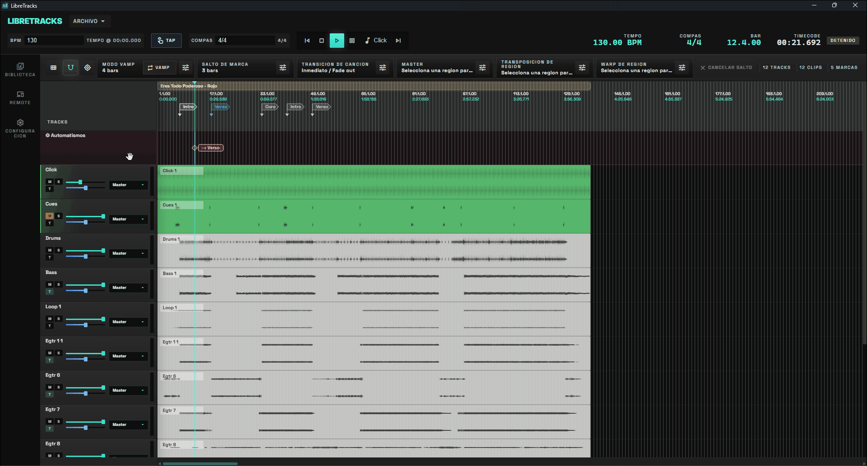Click Cancelar Salto button
Screen dimensions: 867x466
tap(726, 68)
